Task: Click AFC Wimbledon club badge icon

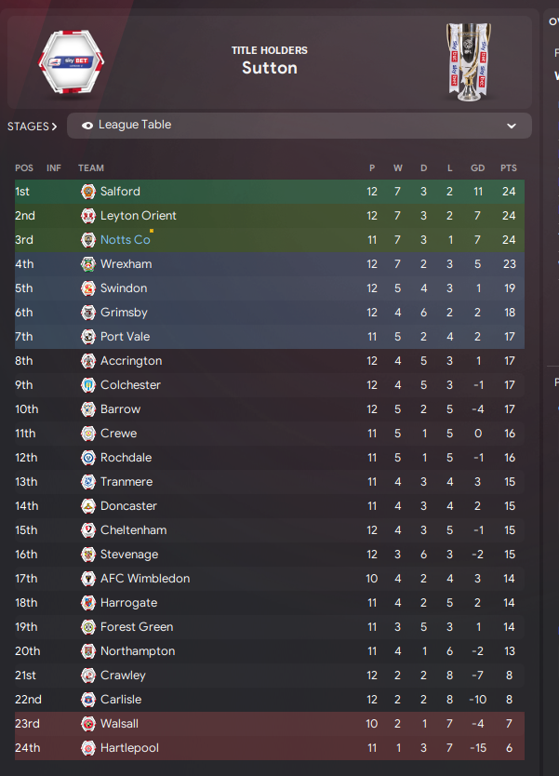Action: pos(88,579)
